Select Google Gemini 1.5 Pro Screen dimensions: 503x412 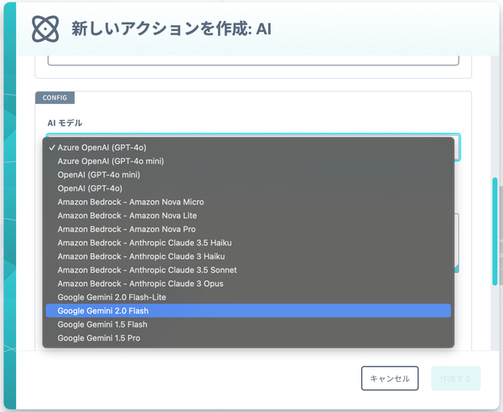point(248,338)
